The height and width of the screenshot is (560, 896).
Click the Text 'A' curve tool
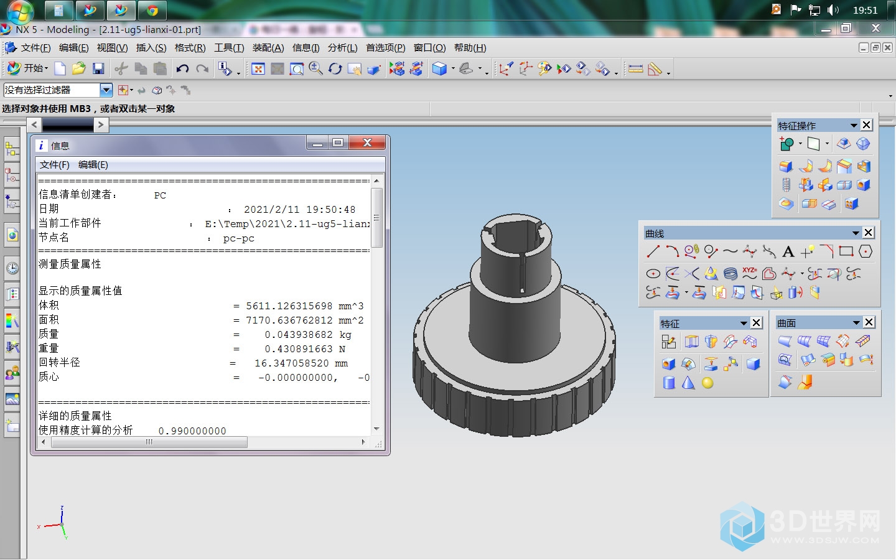tap(788, 251)
